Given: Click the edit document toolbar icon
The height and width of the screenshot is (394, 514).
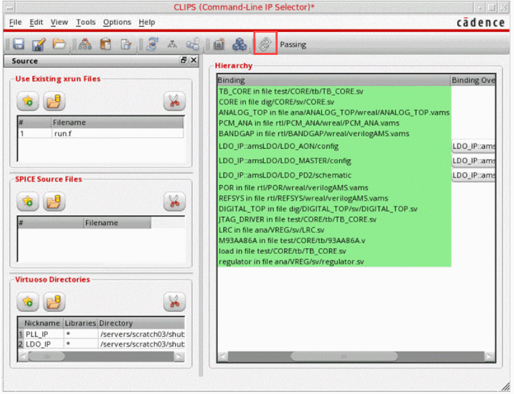Looking at the screenshot, I should [126, 44].
